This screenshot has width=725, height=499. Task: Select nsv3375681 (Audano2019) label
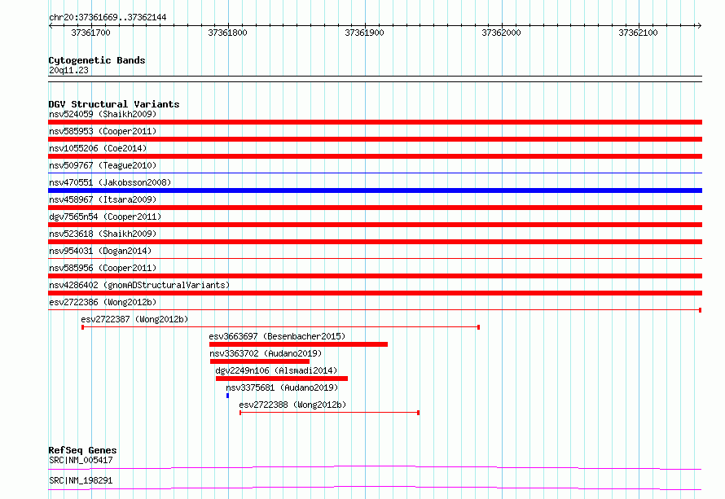(x=282, y=387)
